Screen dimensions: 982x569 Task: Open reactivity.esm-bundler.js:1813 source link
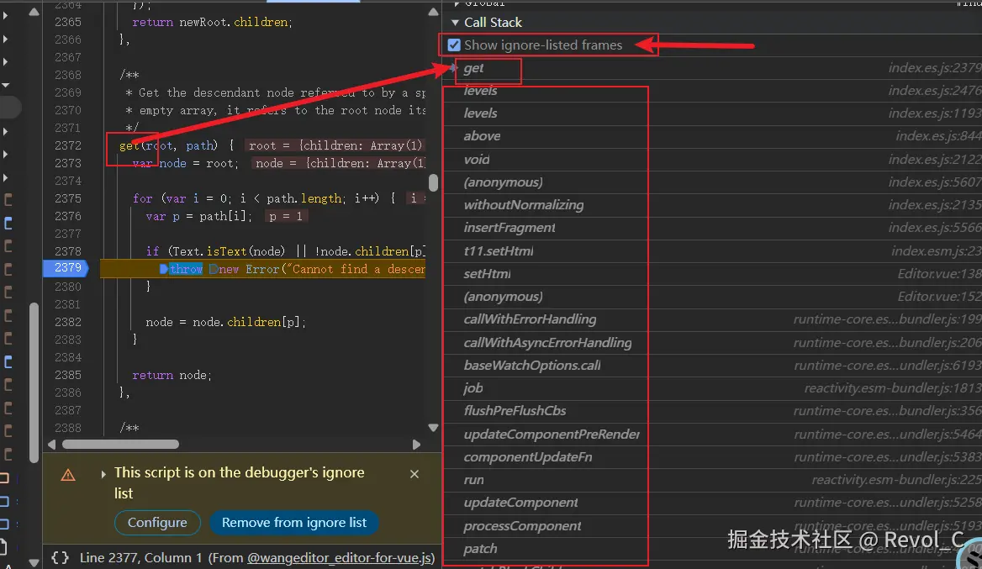click(892, 388)
